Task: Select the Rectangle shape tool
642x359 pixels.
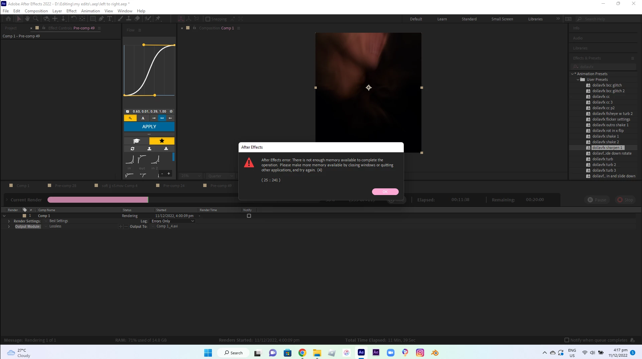Action: pos(93,19)
